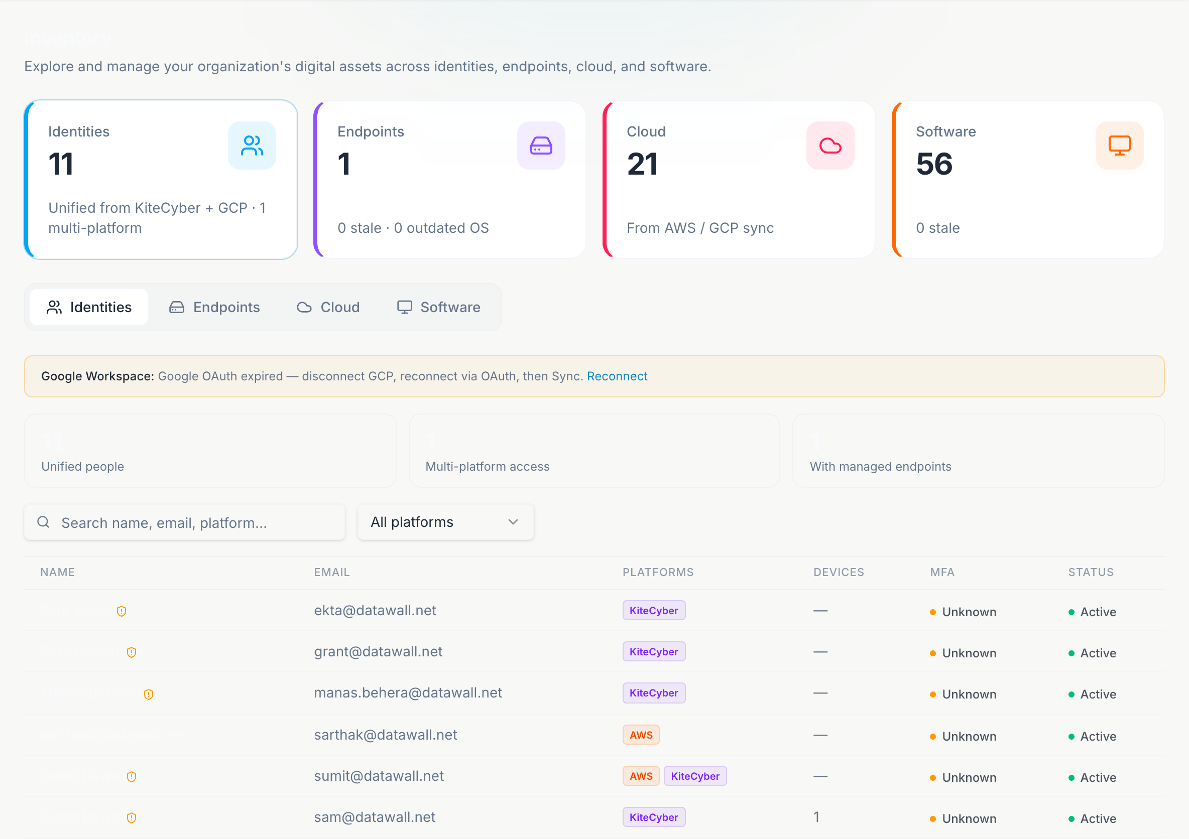Click the AWS badge in sarthak@datawall.net row
The height and width of the screenshot is (839, 1189).
tap(641, 735)
